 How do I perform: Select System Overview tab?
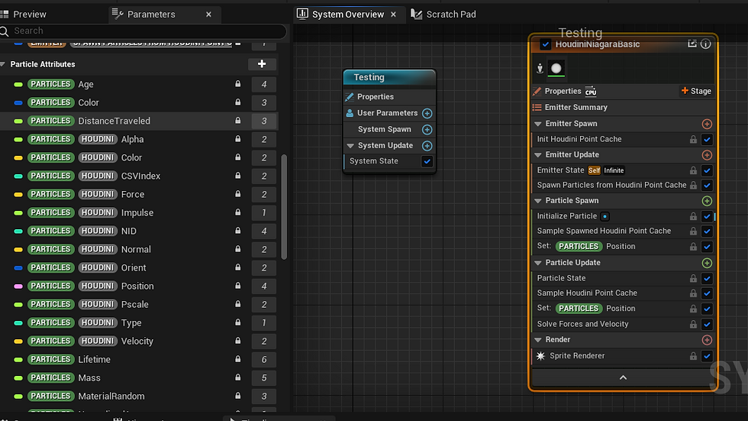pos(347,15)
